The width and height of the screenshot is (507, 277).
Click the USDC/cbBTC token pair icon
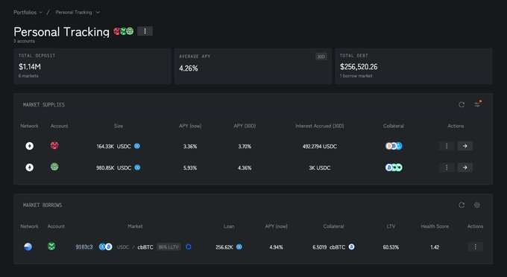pyautogui.click(x=105, y=247)
